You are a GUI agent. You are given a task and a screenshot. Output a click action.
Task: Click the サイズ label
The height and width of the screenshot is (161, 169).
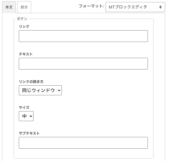click(24, 107)
